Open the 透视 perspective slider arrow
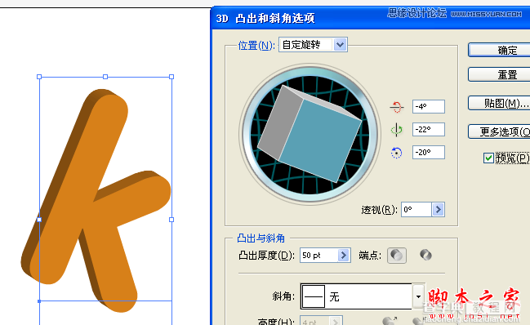 (438, 210)
